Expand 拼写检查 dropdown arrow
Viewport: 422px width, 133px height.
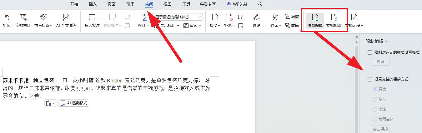(x=51, y=26)
